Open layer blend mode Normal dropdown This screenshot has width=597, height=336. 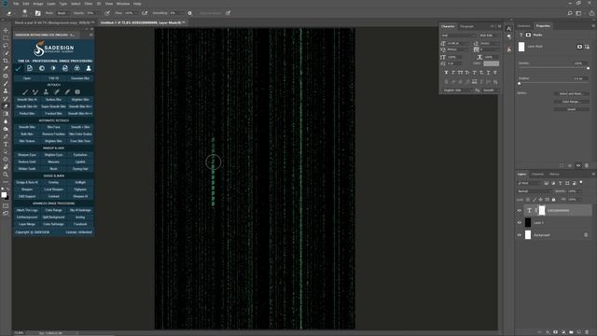click(535, 191)
